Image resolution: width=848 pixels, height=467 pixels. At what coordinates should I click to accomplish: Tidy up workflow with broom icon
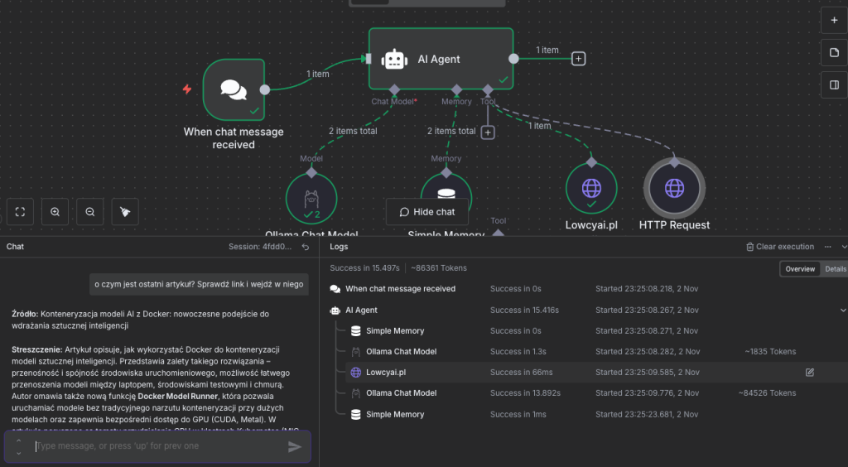(x=124, y=212)
